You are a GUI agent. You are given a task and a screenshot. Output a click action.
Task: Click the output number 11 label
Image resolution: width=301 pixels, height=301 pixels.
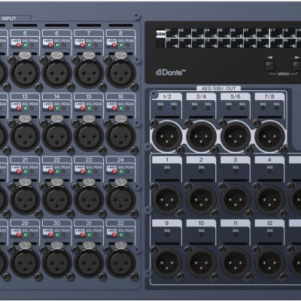[236, 223]
